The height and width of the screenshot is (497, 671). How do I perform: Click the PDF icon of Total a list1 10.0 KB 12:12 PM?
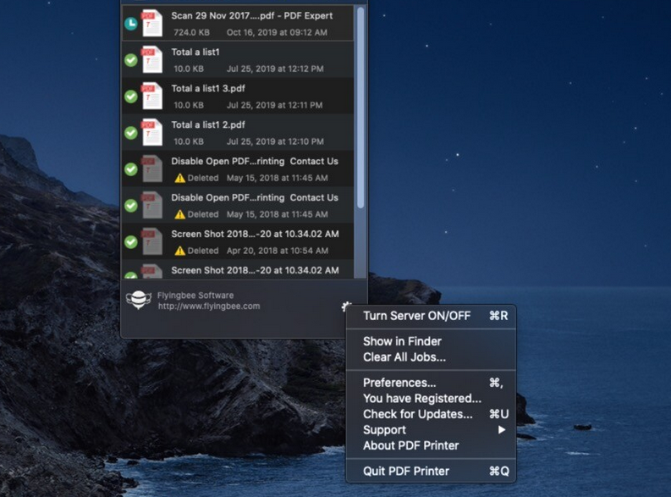pos(152,59)
